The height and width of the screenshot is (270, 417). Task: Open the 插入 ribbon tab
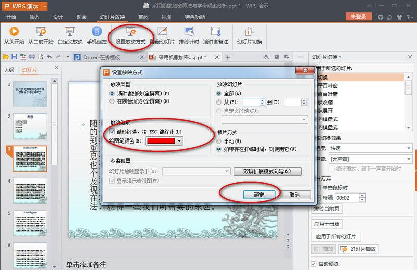point(34,17)
